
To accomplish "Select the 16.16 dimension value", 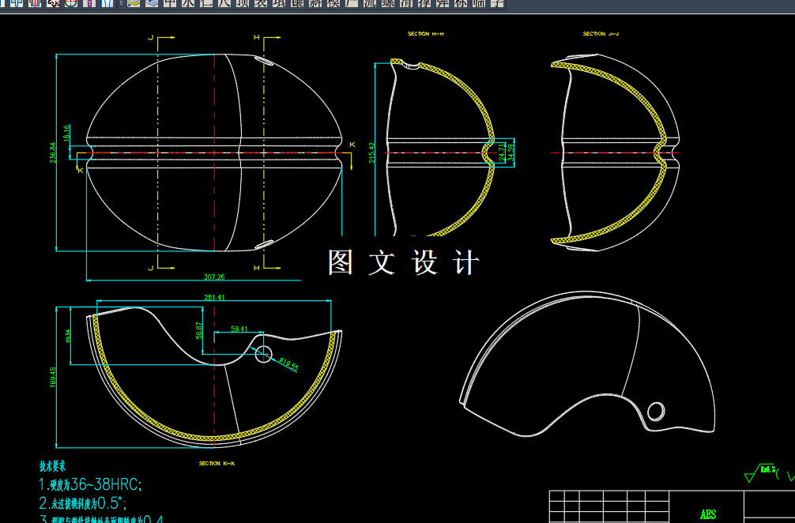I will pos(66,134).
